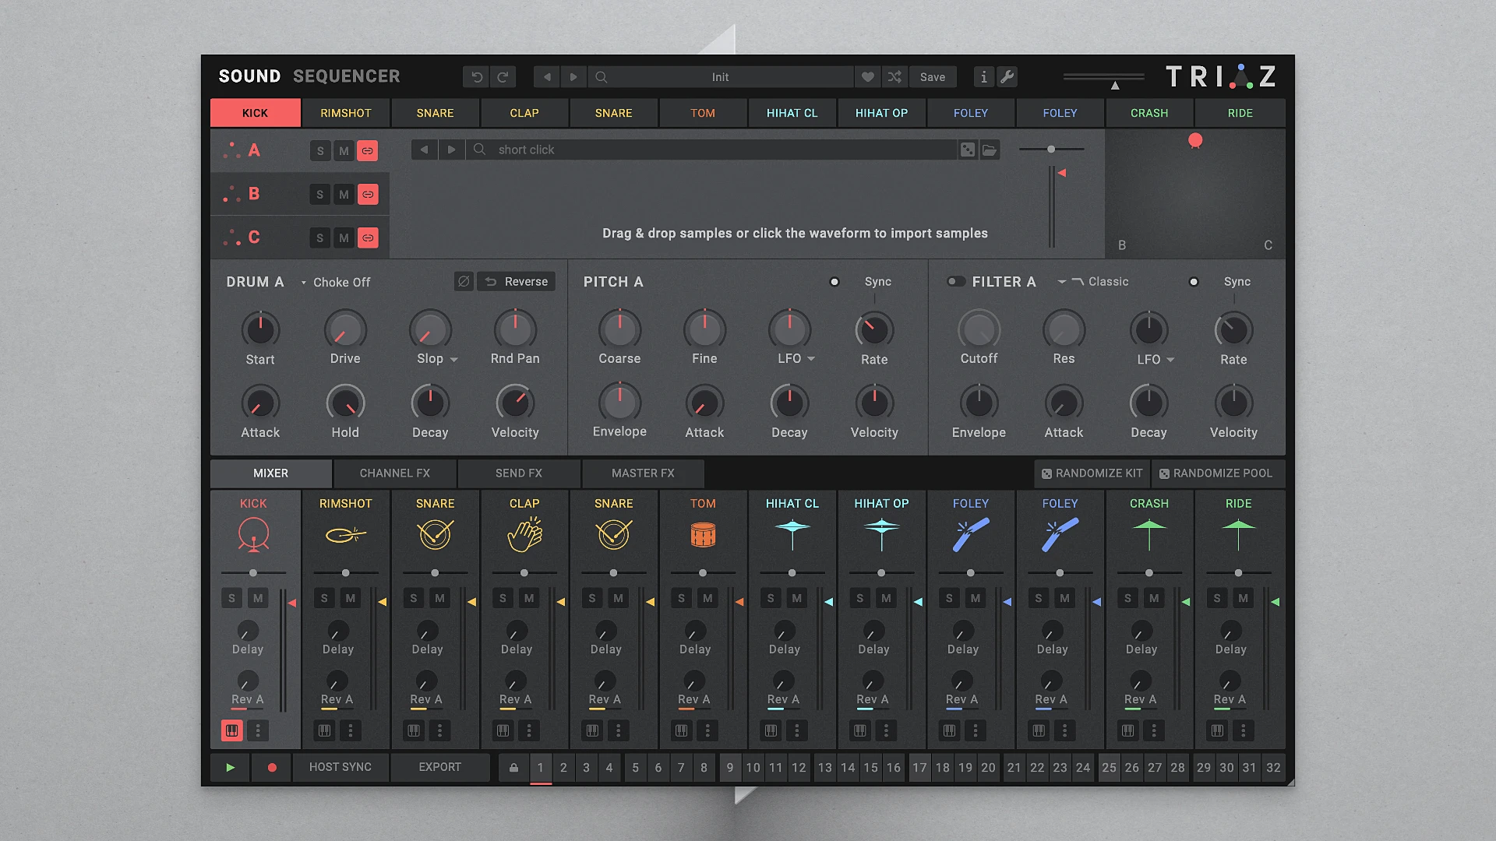
Task: Click the shuffle preset icon
Action: (x=894, y=76)
